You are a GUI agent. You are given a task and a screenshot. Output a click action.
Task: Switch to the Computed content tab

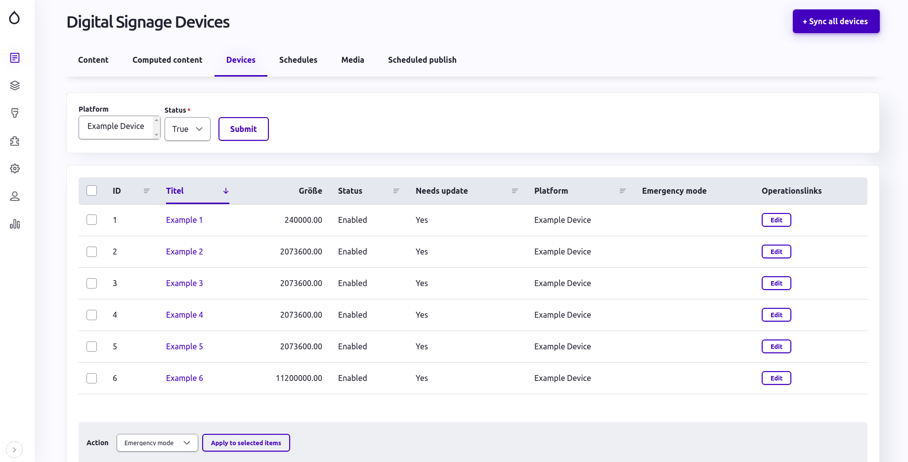(x=167, y=60)
